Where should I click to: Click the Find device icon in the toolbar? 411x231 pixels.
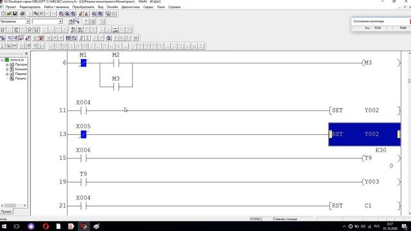coord(62,13)
